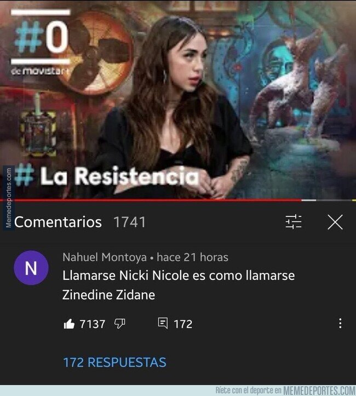Click Nahuel Montoya's purple N avatar
The height and width of the screenshot is (396, 356).
coord(31,268)
